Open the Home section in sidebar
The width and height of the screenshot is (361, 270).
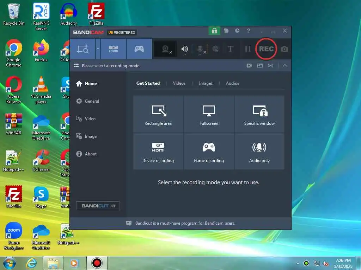click(x=87, y=84)
